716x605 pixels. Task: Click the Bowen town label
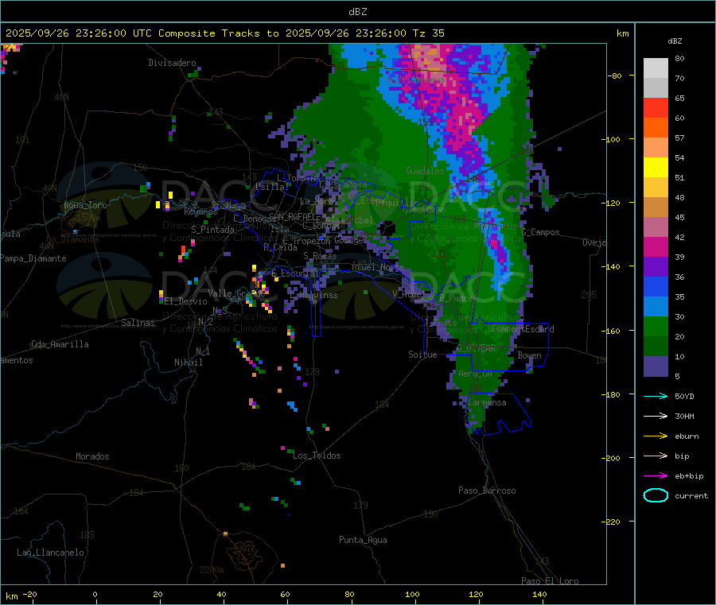point(529,355)
